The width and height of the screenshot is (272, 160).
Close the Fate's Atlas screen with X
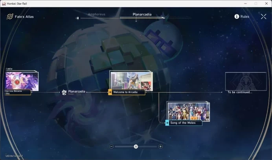(x=263, y=16)
